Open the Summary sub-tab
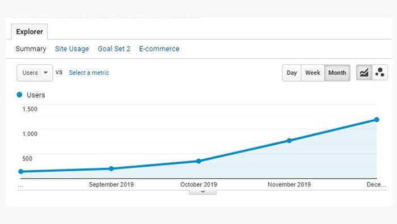Viewport: 397px width, 224px height. (x=31, y=49)
